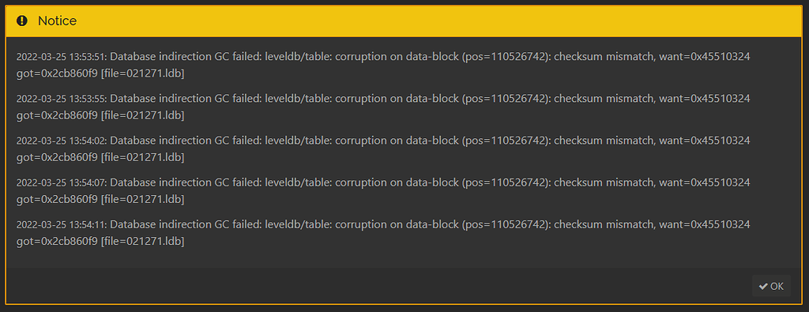809x312 pixels.
Task: Click the exclamation warning icon in header
Action: click(x=21, y=21)
